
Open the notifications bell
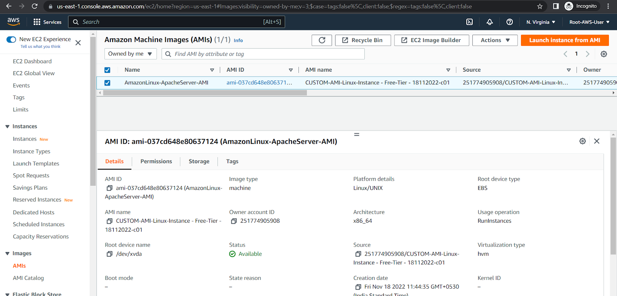(489, 22)
